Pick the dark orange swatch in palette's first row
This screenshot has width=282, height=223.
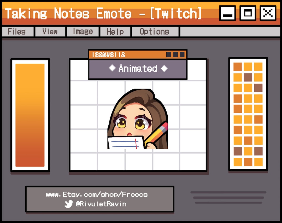238,67
